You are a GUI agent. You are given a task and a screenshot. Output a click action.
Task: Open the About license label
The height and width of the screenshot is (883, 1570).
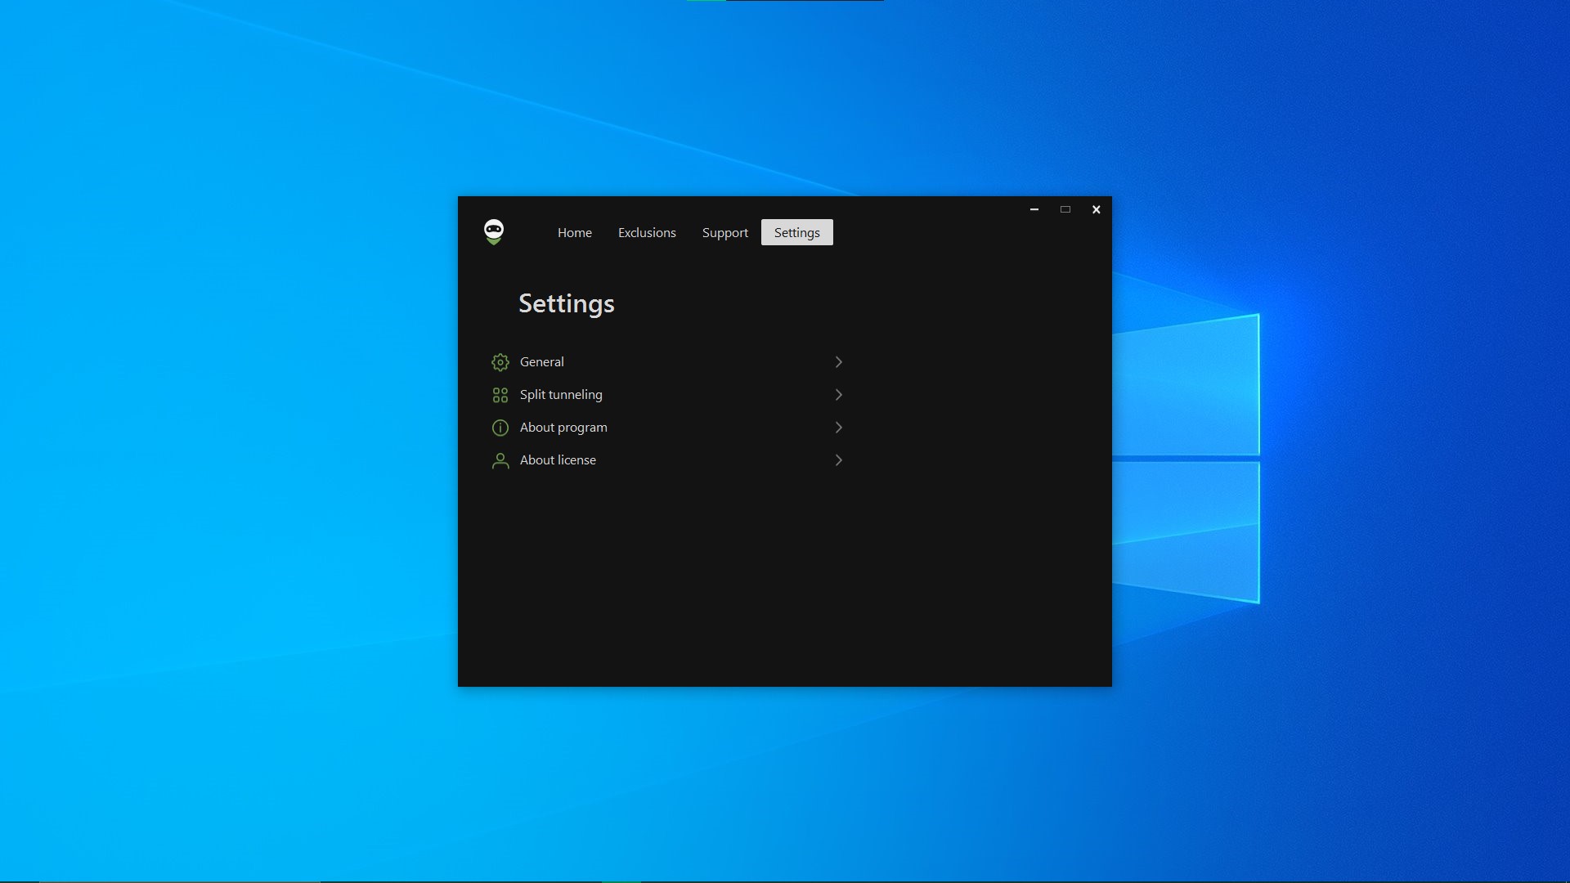tap(558, 460)
